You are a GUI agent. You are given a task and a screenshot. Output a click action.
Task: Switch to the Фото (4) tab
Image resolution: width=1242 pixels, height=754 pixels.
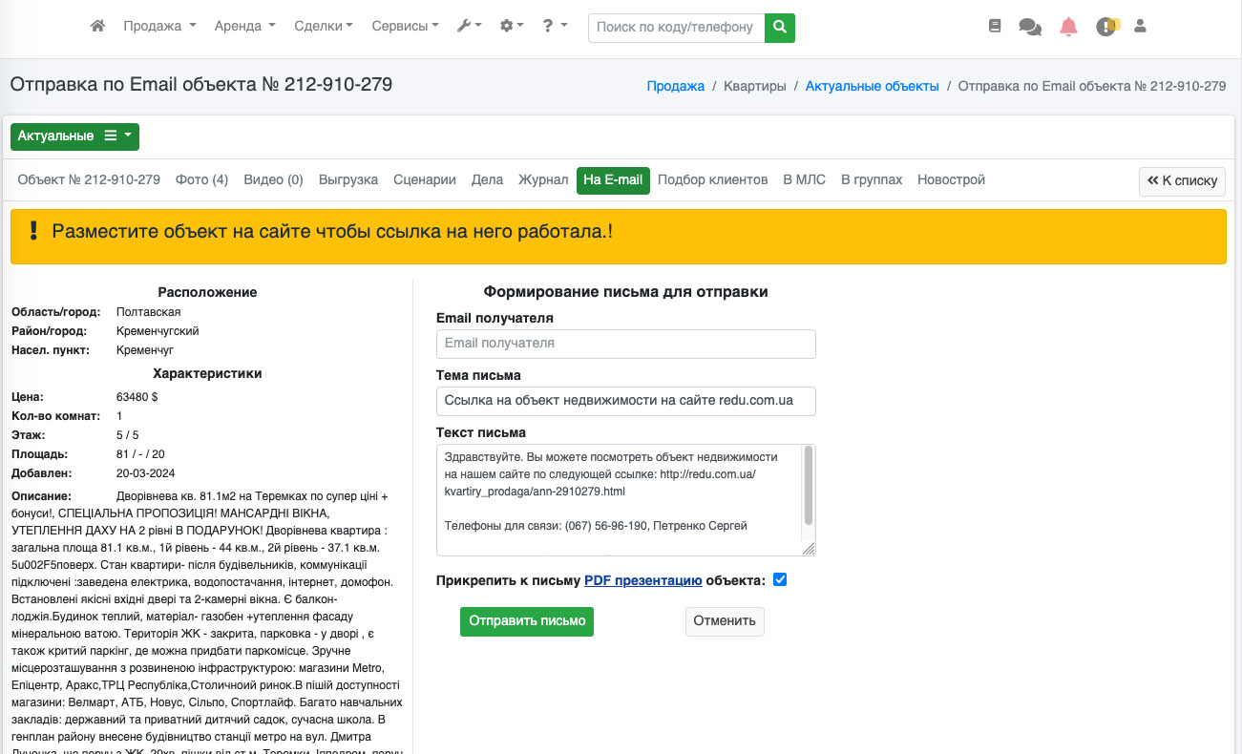click(201, 180)
